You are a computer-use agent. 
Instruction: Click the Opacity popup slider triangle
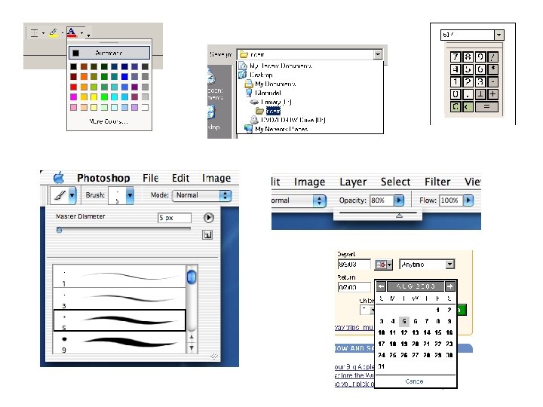(x=399, y=216)
